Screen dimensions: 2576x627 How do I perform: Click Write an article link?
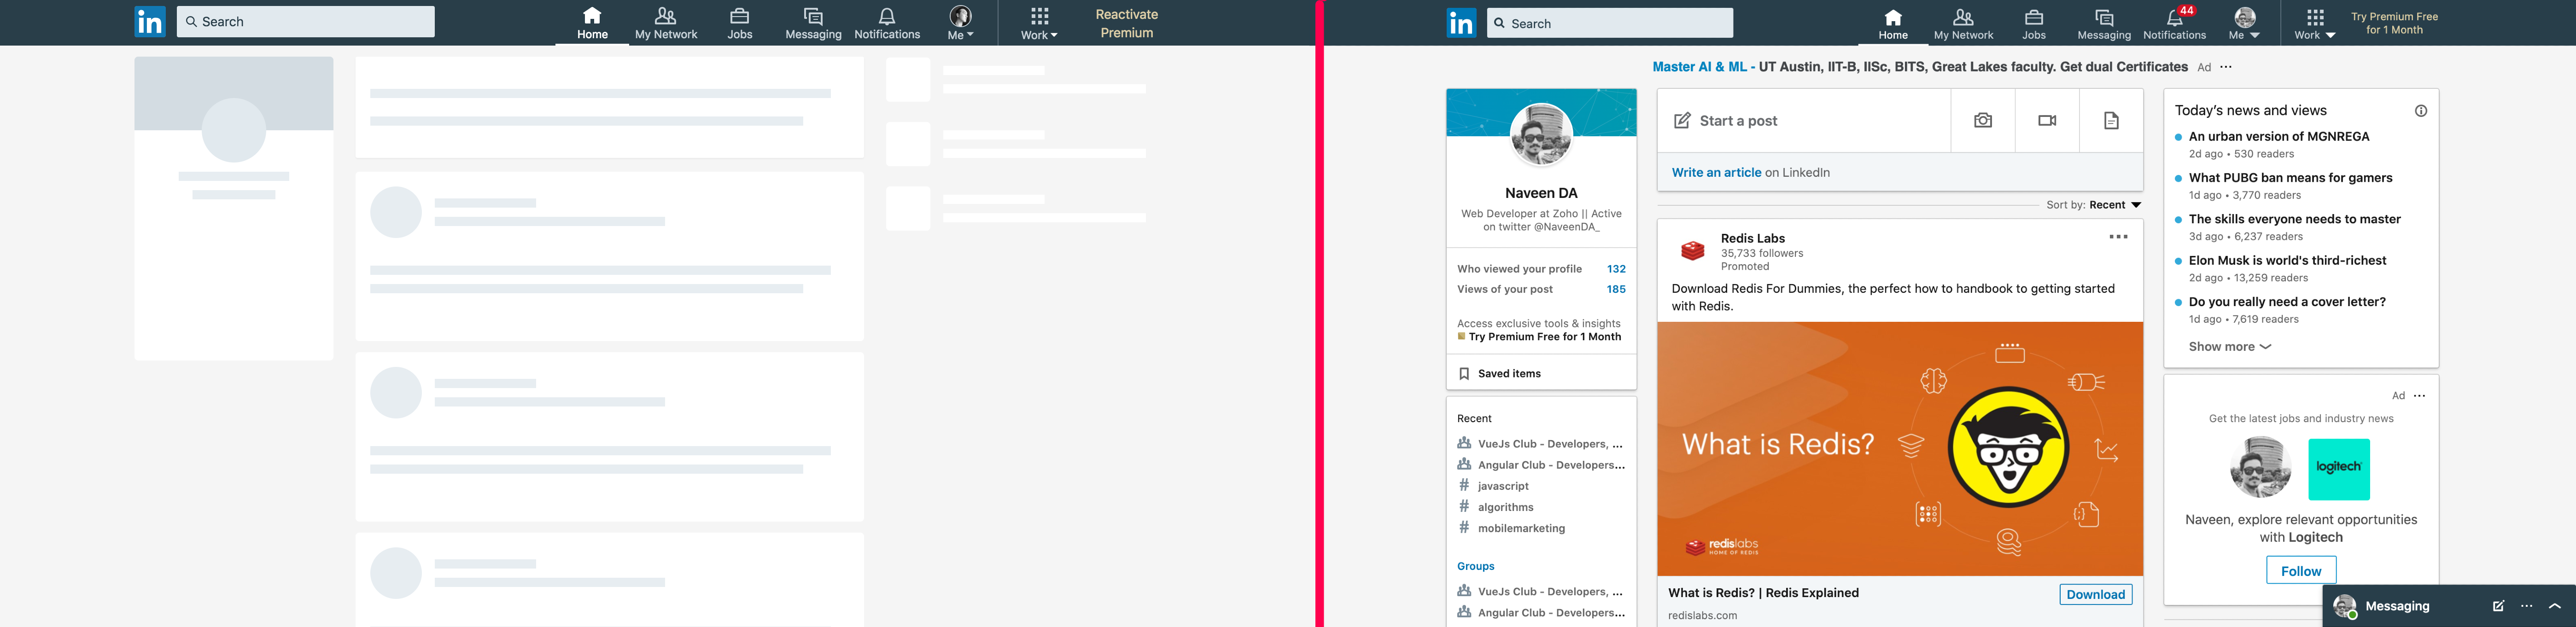[x=1716, y=172]
